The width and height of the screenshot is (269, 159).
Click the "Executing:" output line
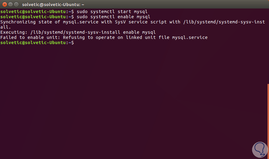click(78, 32)
